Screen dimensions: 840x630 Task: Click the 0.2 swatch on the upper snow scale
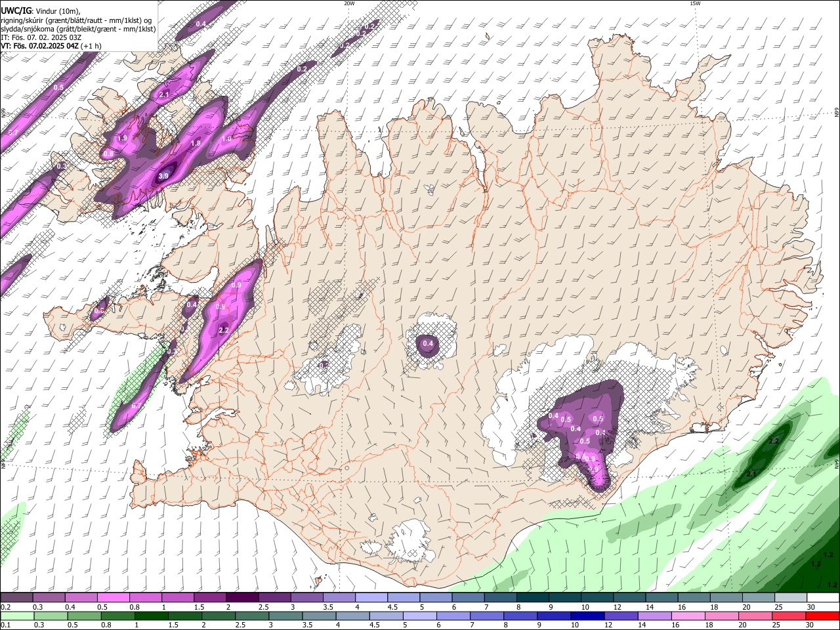click(x=16, y=598)
